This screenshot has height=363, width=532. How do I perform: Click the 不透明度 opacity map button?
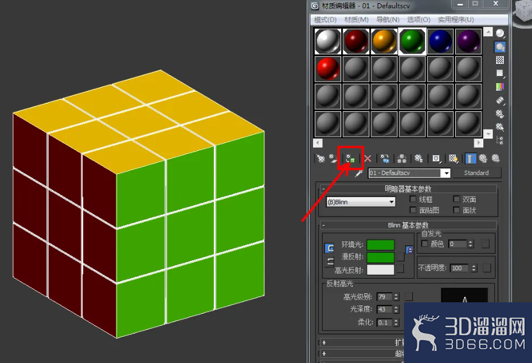coord(487,268)
